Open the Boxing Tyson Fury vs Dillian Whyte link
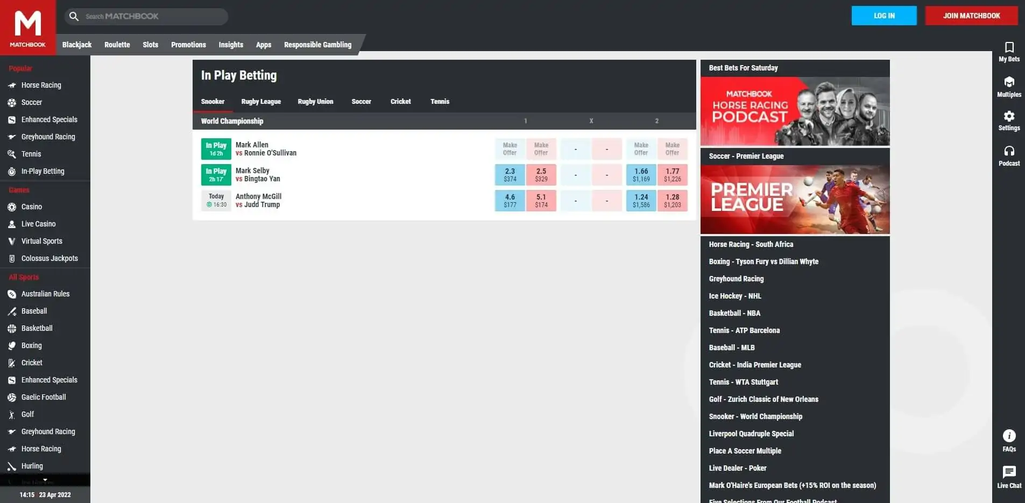 pos(764,261)
